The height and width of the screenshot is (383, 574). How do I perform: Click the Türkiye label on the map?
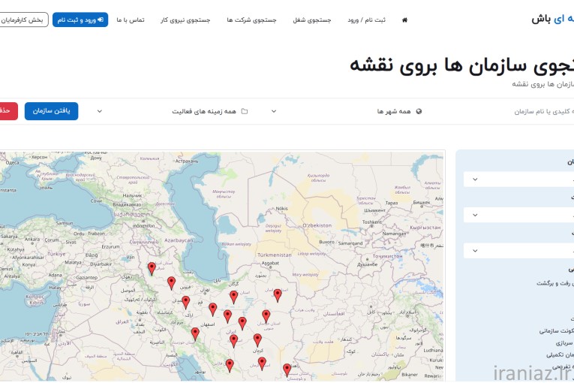point(56,254)
